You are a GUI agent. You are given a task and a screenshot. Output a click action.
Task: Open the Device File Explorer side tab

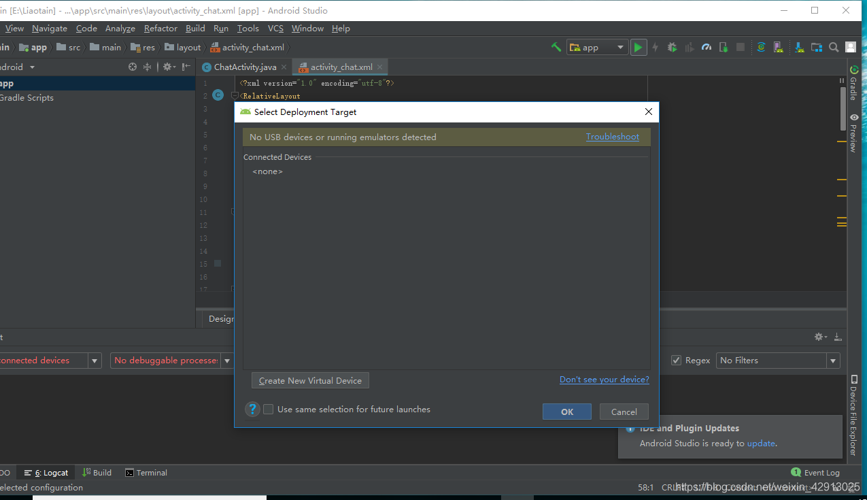pyautogui.click(x=854, y=416)
